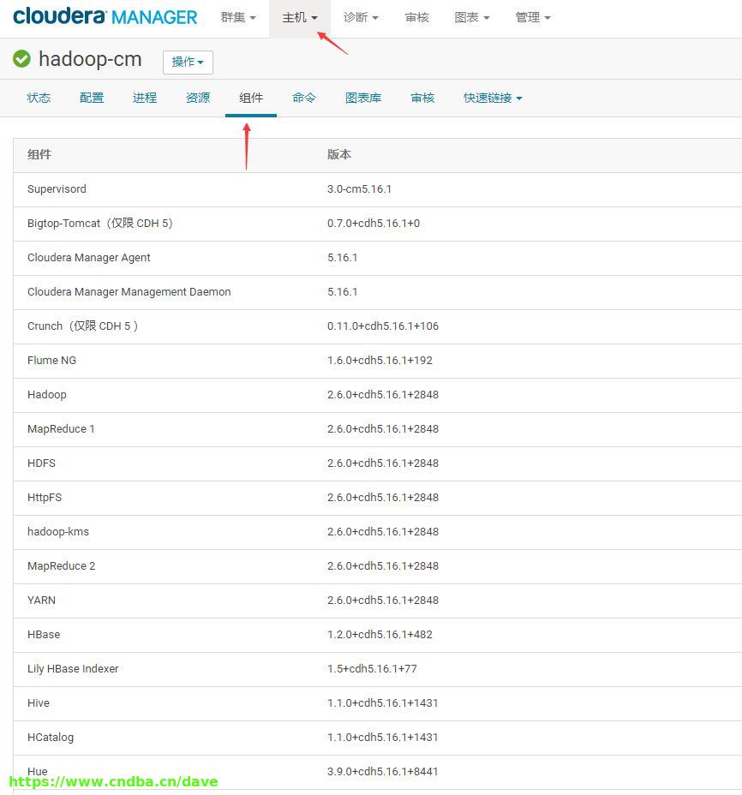Click version 0.11.0+cdh5.16.1+106
The width and height of the screenshot is (742, 795).
[x=383, y=326]
